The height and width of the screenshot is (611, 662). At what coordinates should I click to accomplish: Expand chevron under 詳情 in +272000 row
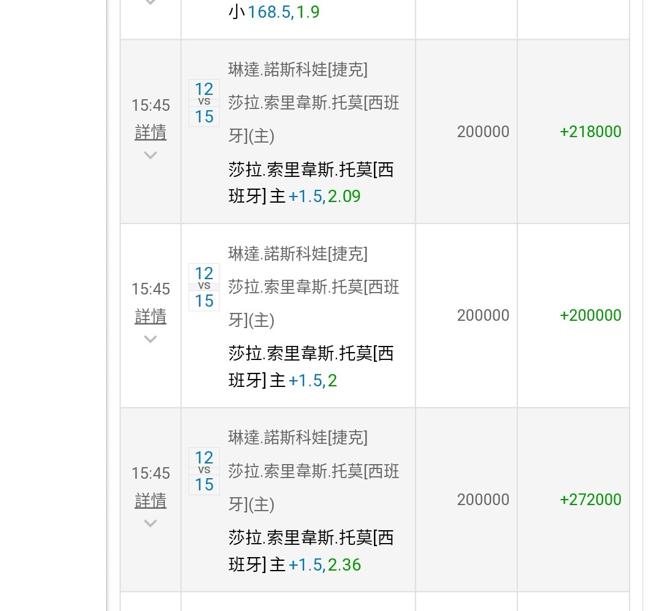150,523
